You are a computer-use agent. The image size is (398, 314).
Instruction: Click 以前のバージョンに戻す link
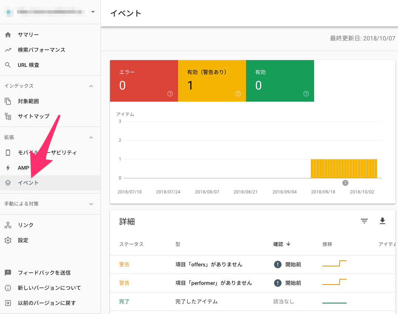pyautogui.click(x=46, y=303)
